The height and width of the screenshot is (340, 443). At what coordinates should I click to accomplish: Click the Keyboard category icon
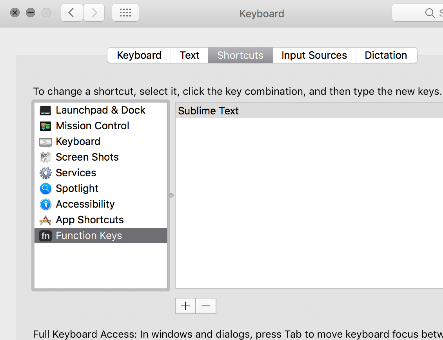[x=45, y=142]
